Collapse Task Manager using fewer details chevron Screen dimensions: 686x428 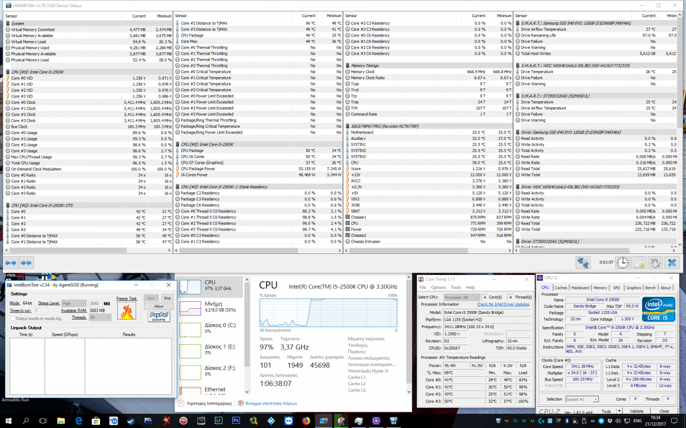click(181, 403)
